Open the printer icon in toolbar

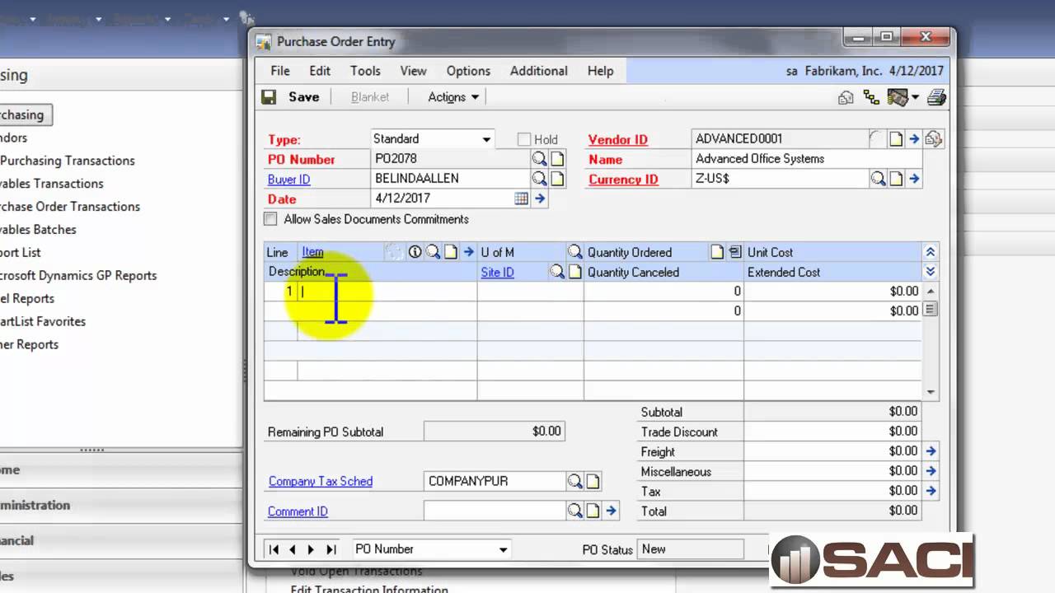tap(936, 98)
